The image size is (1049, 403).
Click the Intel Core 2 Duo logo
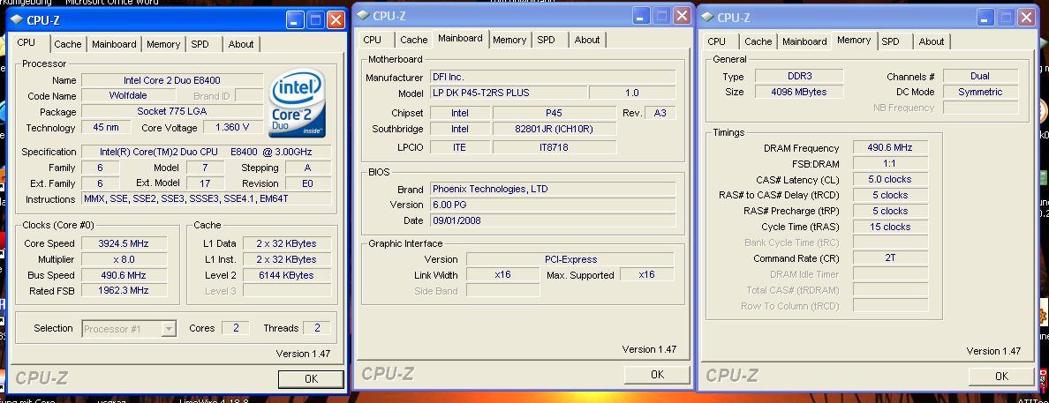point(297,101)
